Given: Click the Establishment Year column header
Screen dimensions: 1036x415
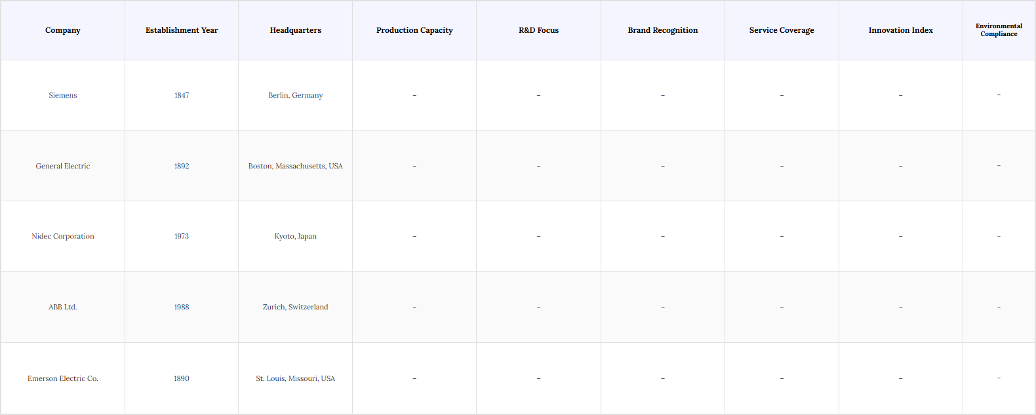Looking at the screenshot, I should point(182,30).
